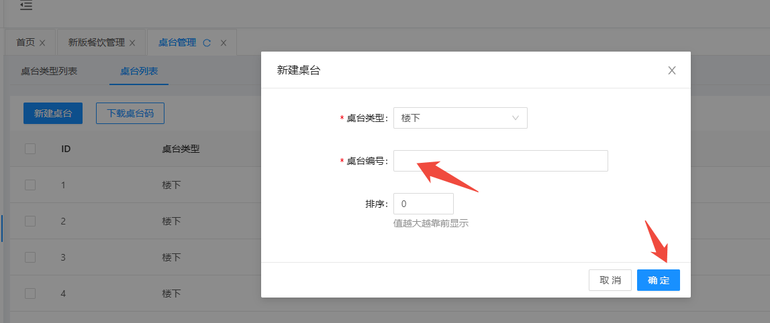770x323 pixels.
Task: Collapse sidebar with the menu fold icon
Action: pos(26,5)
